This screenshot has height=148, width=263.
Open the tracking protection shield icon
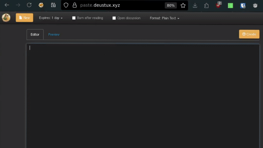click(66, 5)
